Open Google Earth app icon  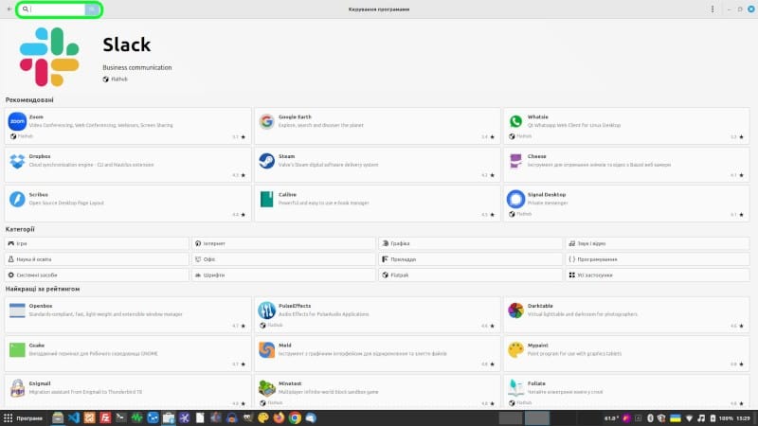pos(266,121)
